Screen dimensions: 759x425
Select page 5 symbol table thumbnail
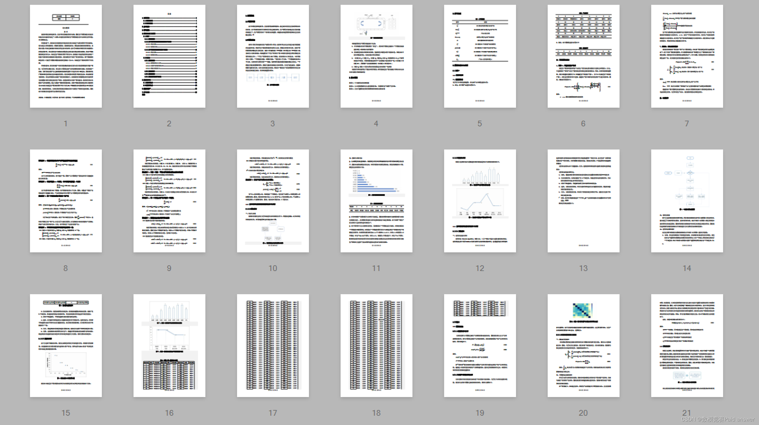(480, 56)
